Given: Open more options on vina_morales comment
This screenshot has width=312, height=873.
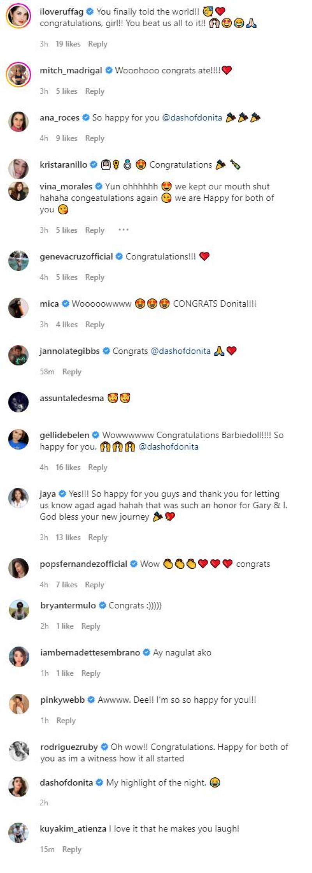Looking at the screenshot, I should pos(123,230).
